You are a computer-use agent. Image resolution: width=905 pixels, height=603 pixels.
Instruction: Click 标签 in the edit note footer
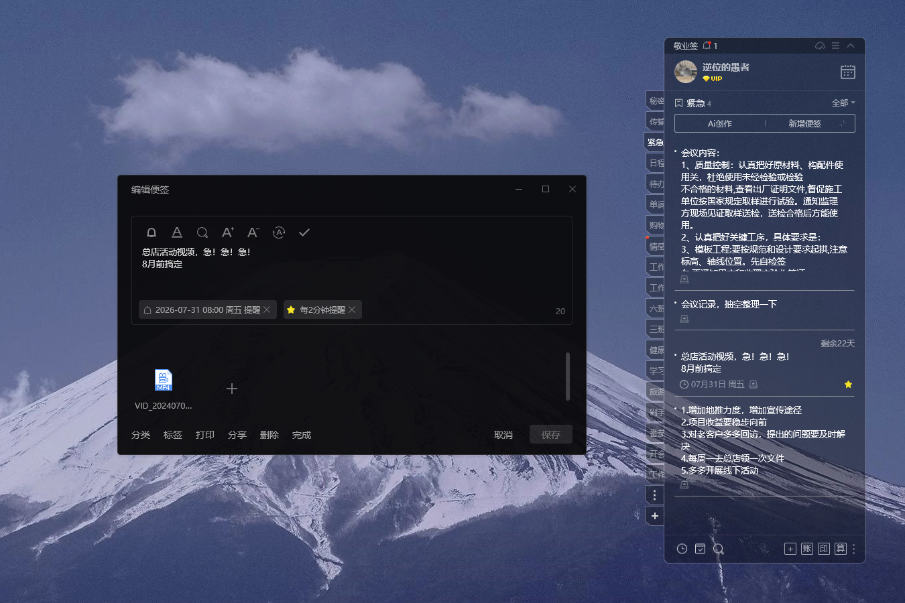click(x=173, y=435)
